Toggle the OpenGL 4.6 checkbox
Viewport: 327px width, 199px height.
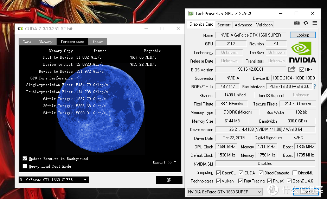point(289,181)
